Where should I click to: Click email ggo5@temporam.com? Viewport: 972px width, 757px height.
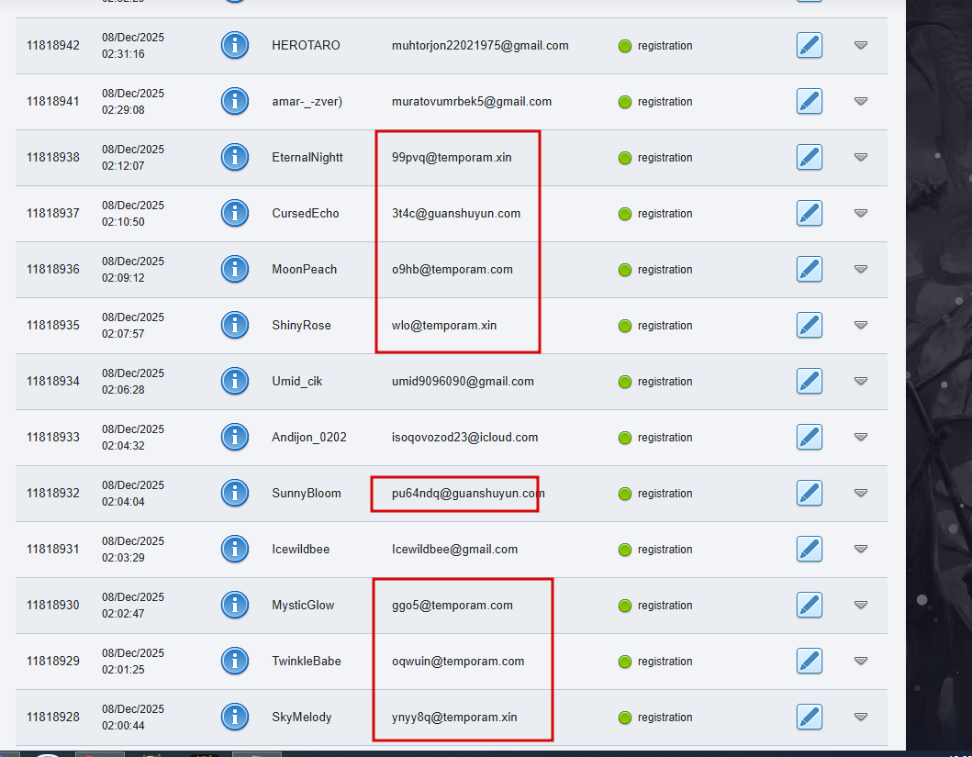452,605
